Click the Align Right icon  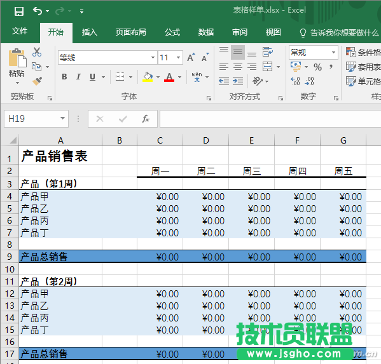coord(252,67)
